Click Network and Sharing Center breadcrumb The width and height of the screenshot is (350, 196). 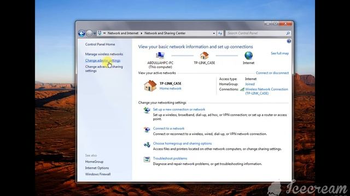pos(165,33)
